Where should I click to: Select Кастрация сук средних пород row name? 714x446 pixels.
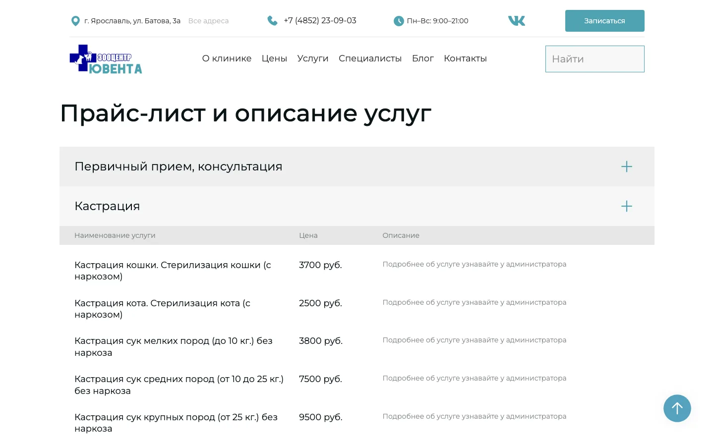coord(179,385)
